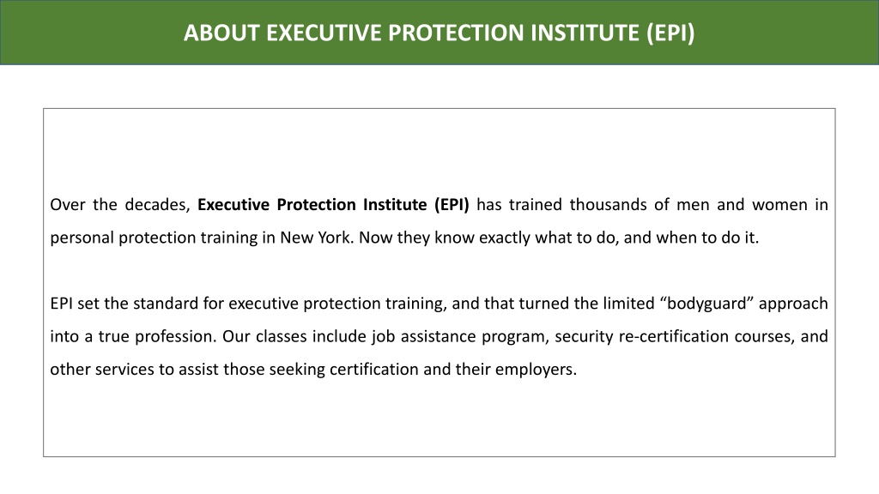The image size is (879, 494).
Task: Click '(EPI)' in the green header
Action: 670,33
